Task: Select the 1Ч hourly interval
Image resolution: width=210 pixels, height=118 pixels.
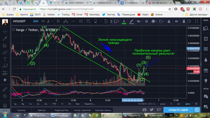Action: [x=43, y=21]
